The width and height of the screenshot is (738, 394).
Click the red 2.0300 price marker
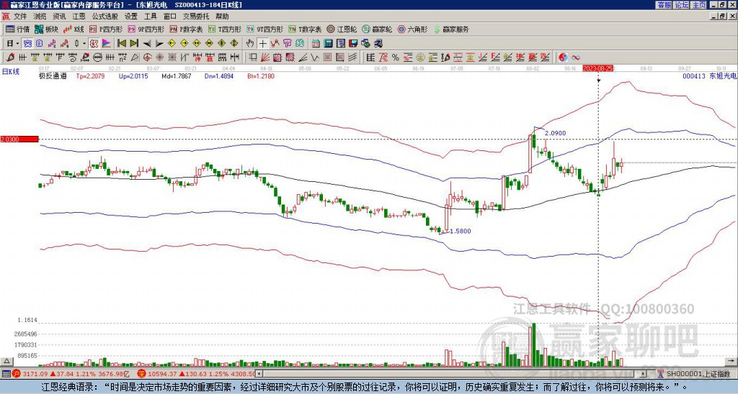coord(19,139)
